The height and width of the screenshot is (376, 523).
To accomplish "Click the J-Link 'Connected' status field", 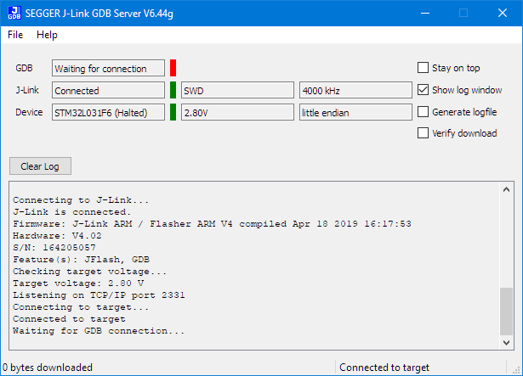I will [108, 90].
